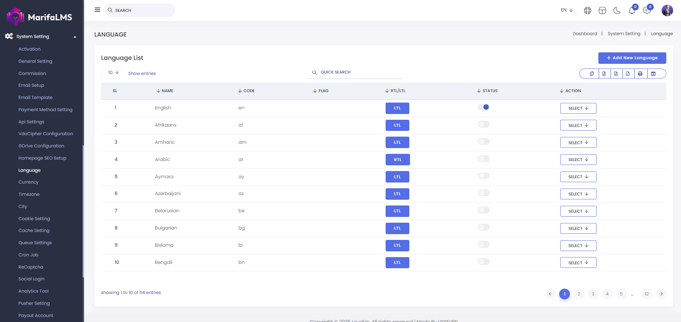
Task: Enable the Arabic language status toggle
Action: click(483, 159)
